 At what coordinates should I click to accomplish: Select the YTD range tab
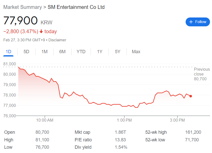click(81, 52)
